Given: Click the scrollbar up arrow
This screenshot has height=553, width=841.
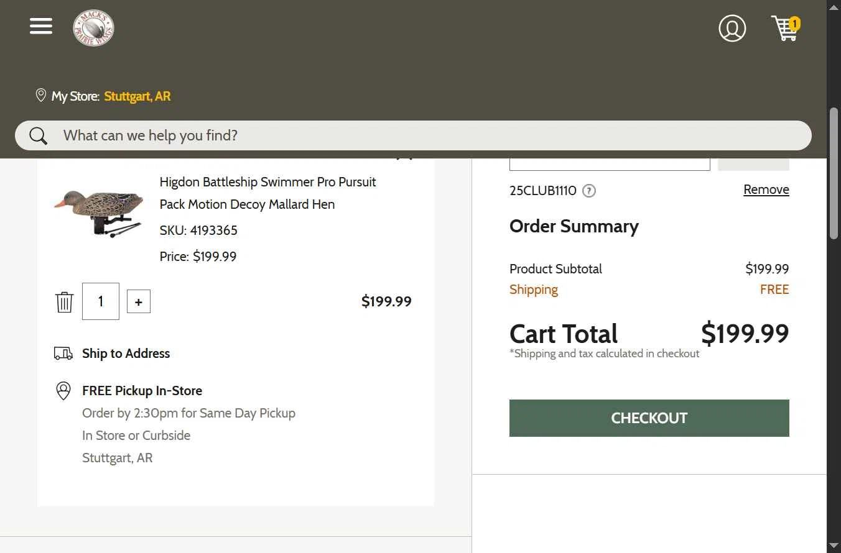Looking at the screenshot, I should [x=834, y=6].
